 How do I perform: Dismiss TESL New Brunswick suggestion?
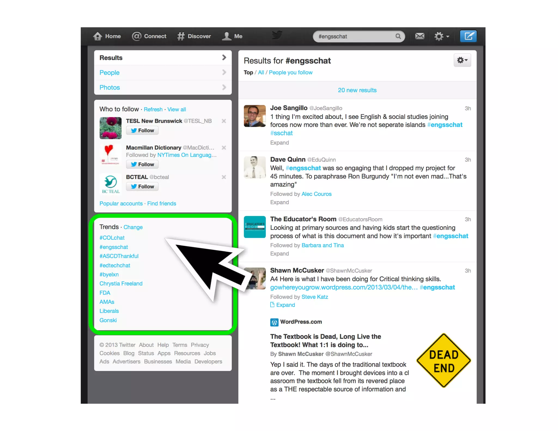[224, 121]
